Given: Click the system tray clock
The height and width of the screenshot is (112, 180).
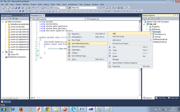Looking at the screenshot, I should tap(173, 110).
